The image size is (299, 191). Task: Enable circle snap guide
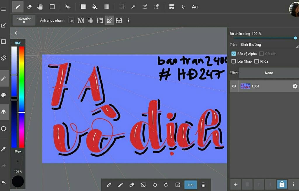119,20
